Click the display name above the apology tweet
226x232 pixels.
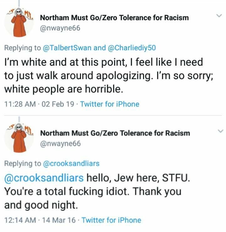click(115, 18)
